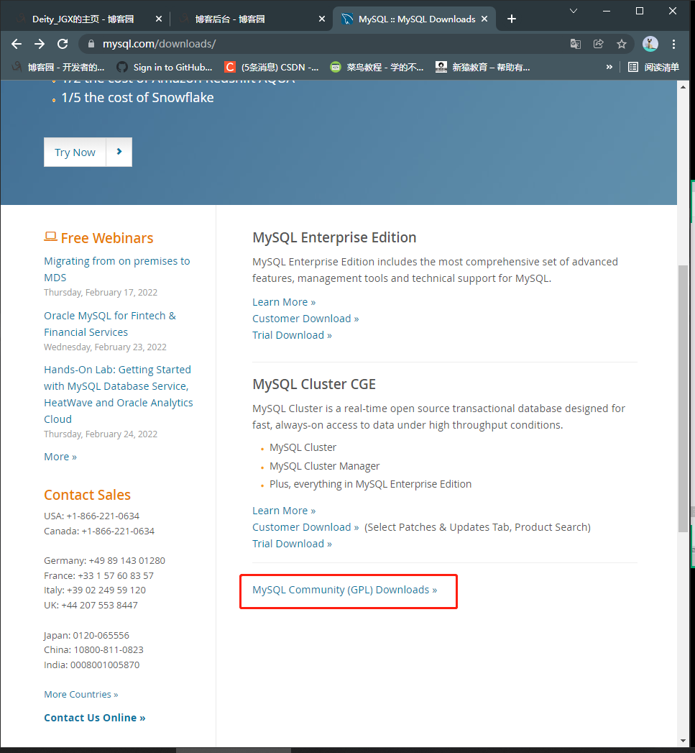Open the 博客园 bookmark
Viewport: 695px width, 753px height.
coord(58,67)
